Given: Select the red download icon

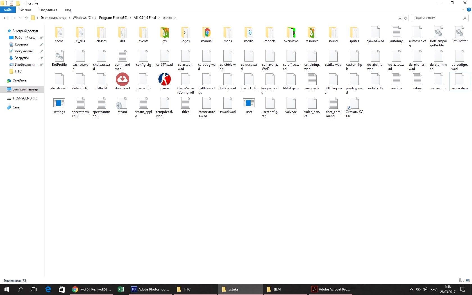Looking at the screenshot, I should [122, 79].
